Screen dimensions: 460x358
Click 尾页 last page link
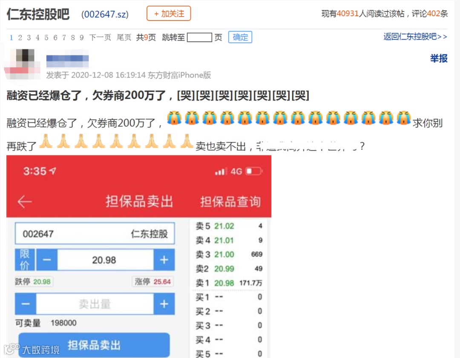124,38
